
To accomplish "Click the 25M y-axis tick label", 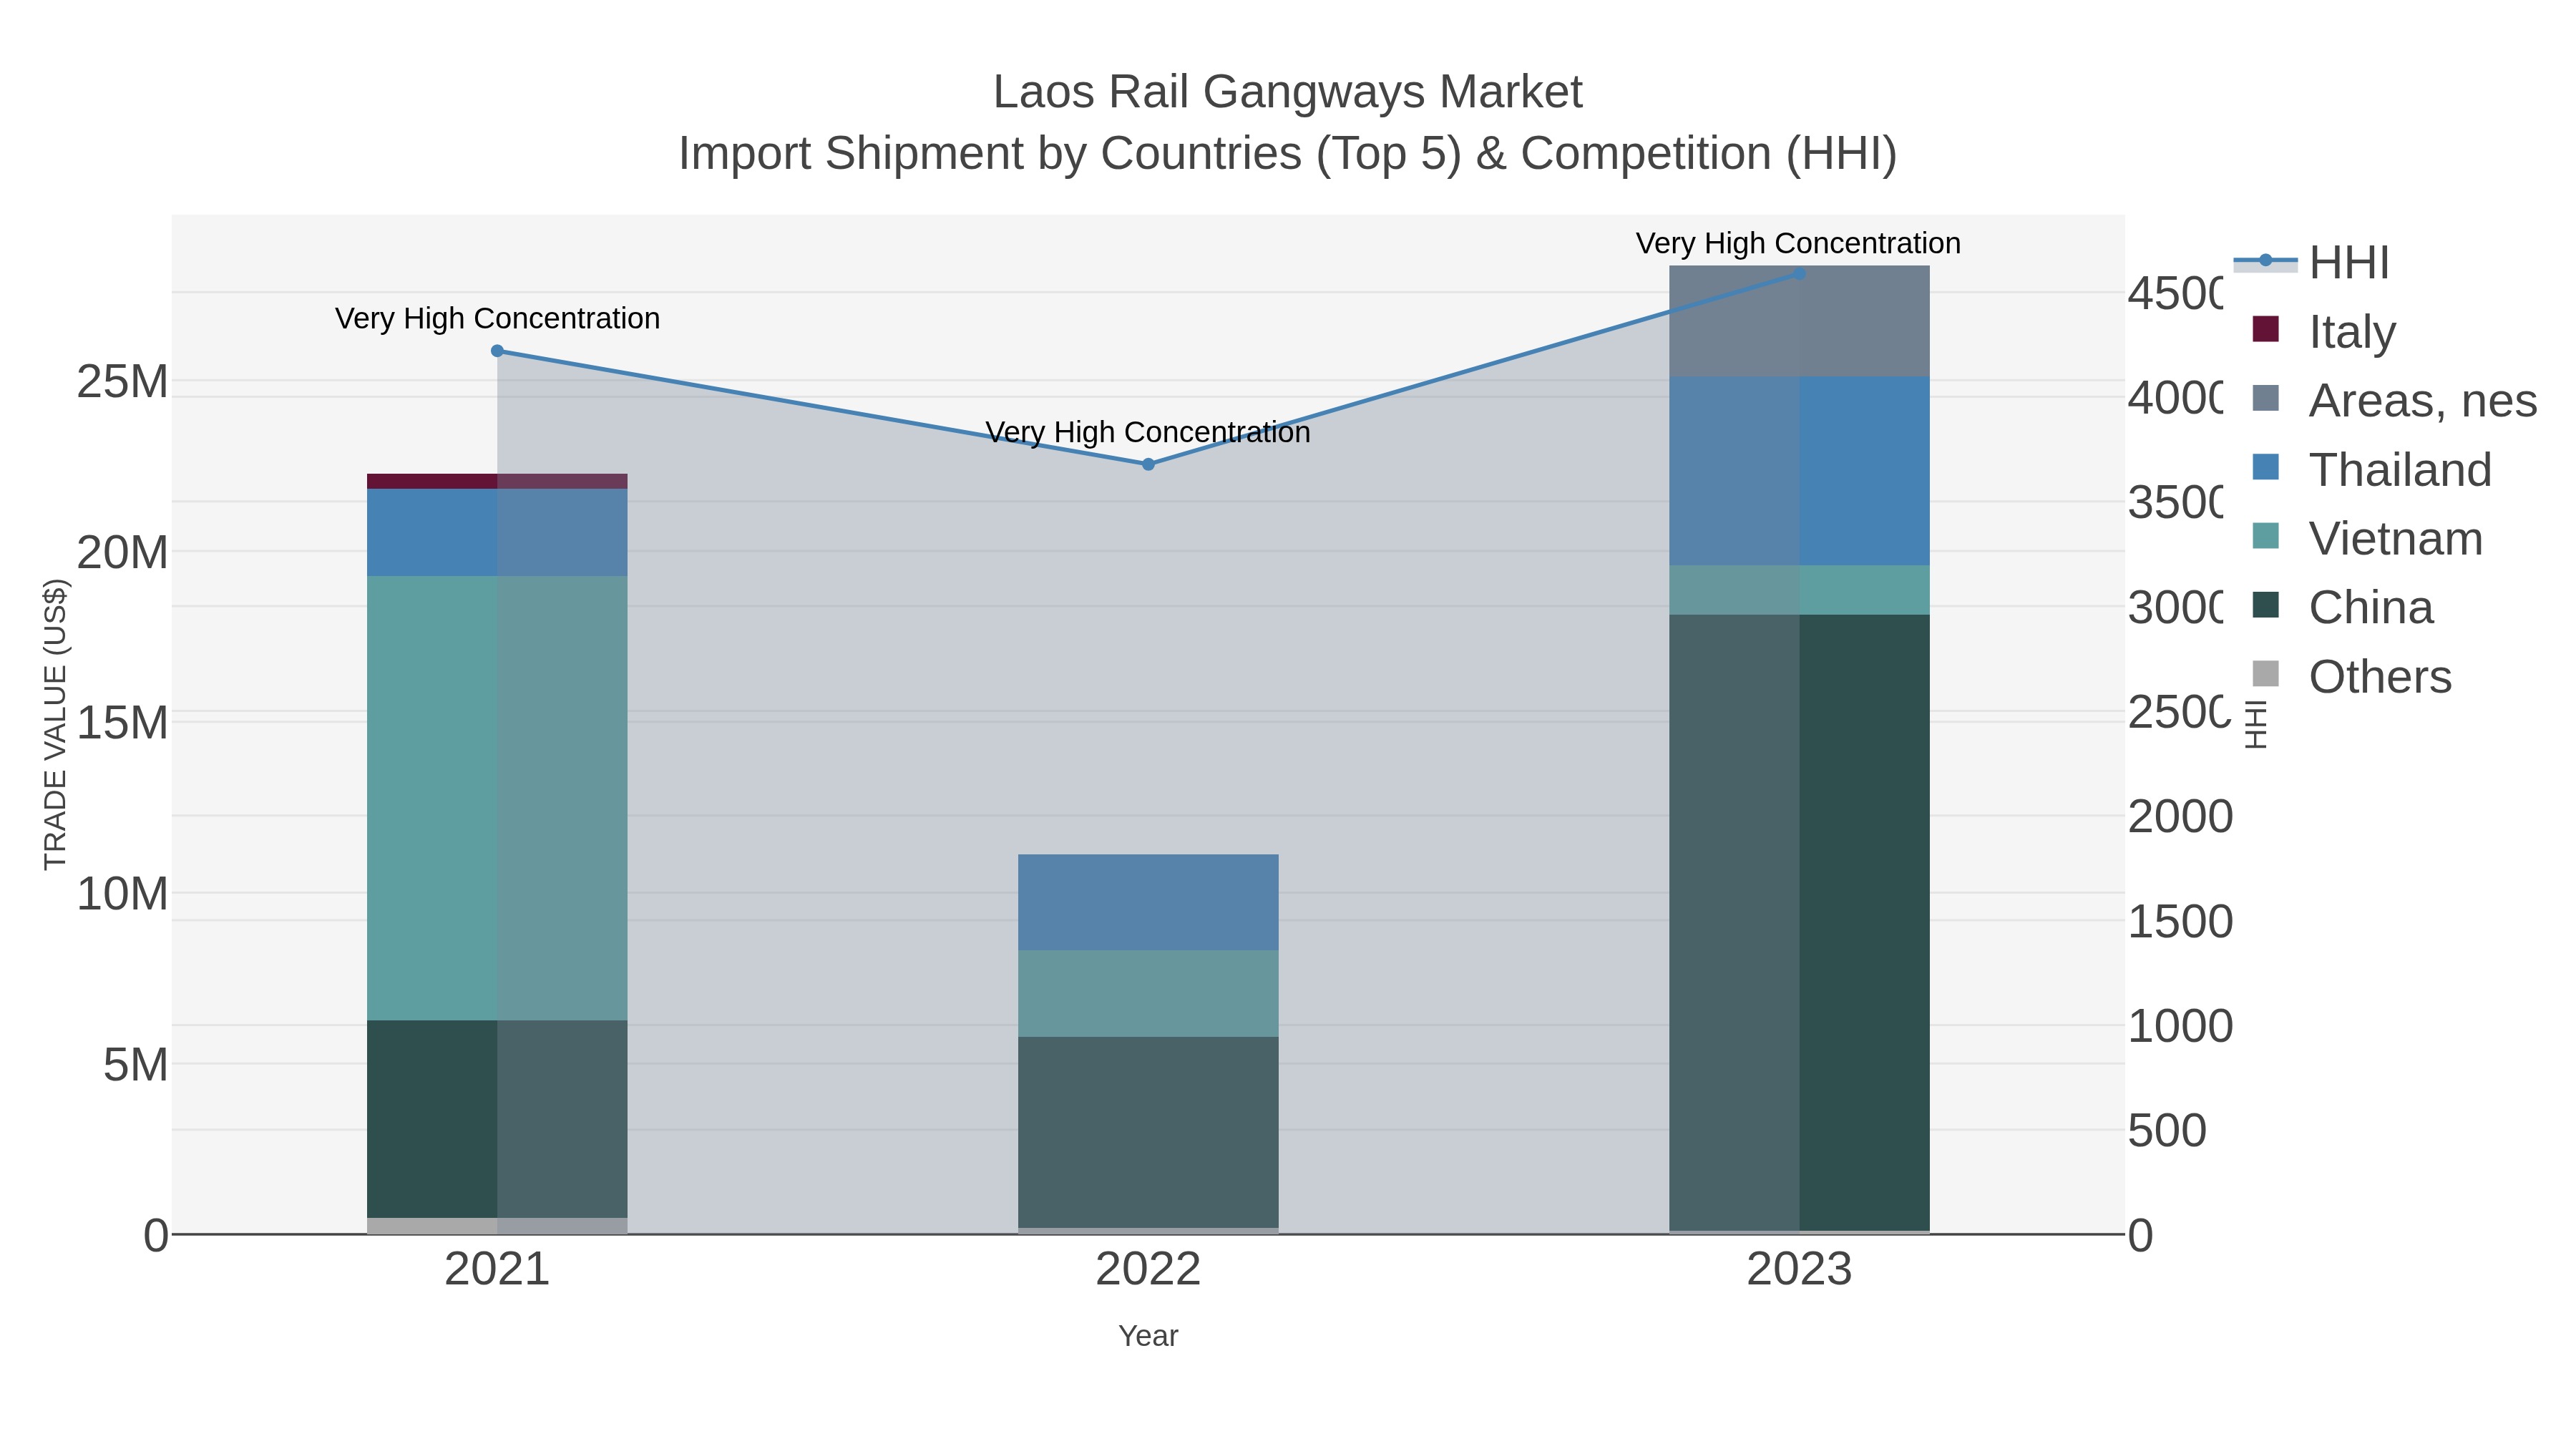I will (122, 381).
